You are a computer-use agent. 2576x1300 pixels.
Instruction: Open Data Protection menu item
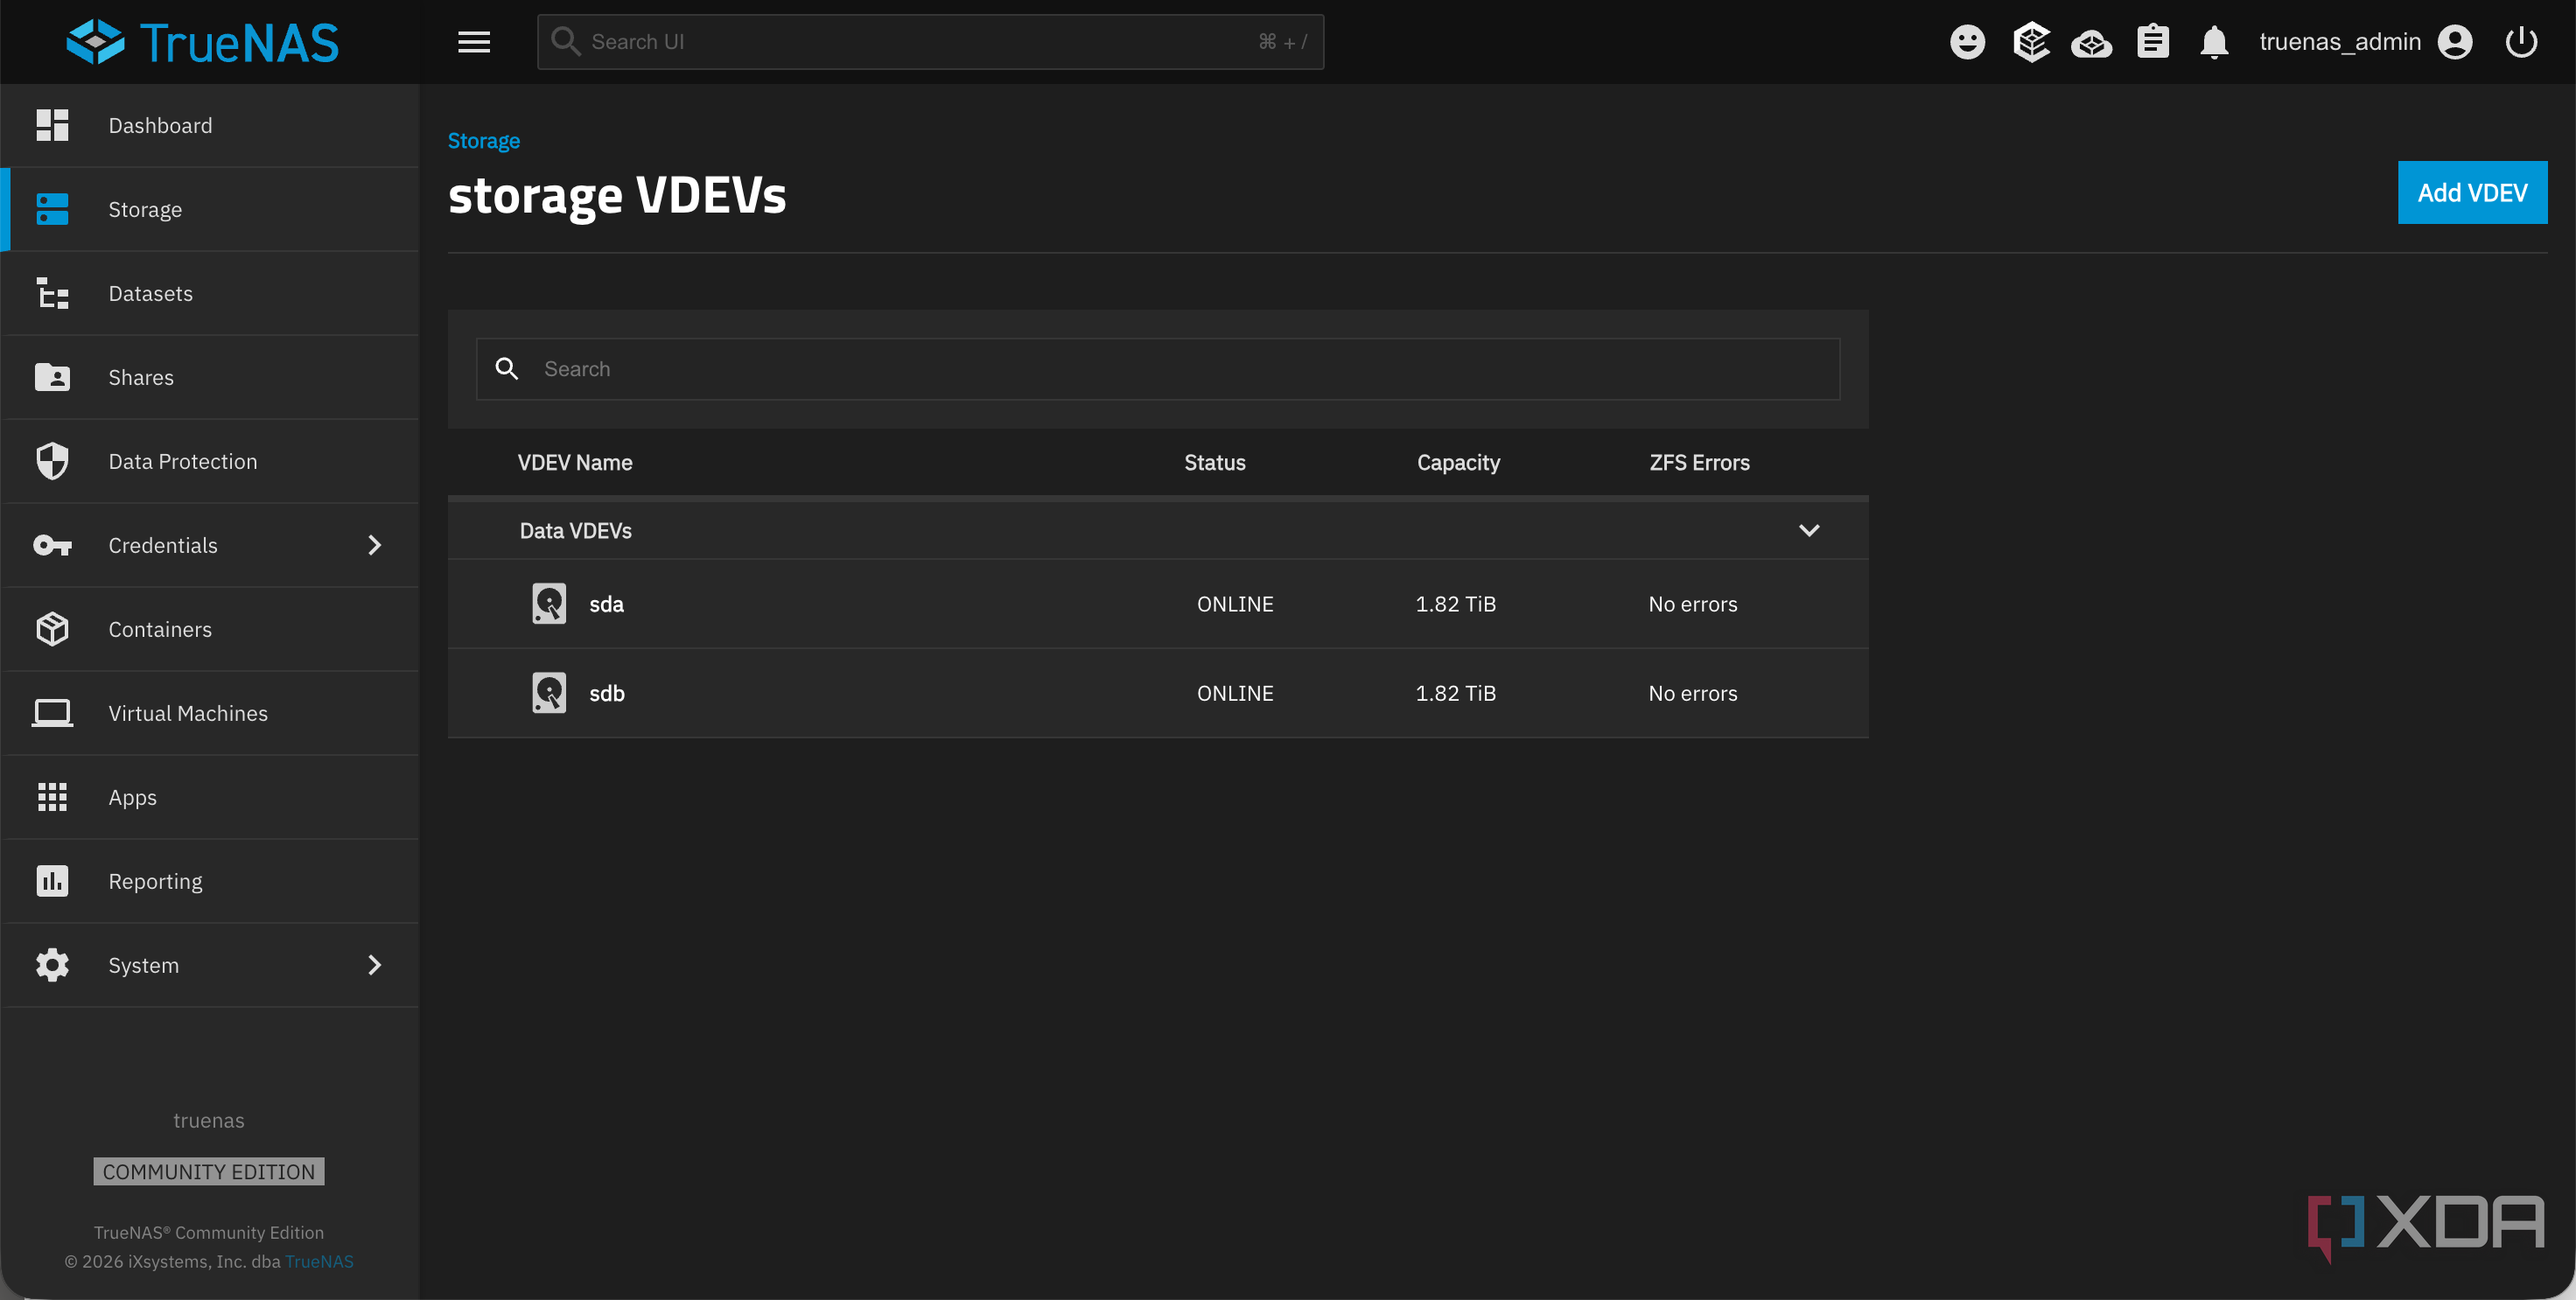[x=210, y=461]
